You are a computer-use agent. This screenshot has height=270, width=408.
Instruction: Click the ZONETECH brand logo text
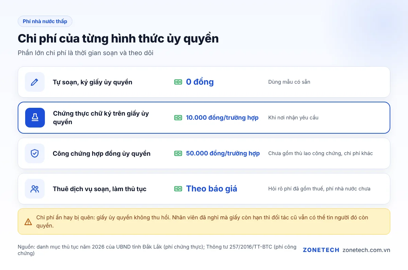(x=321, y=250)
